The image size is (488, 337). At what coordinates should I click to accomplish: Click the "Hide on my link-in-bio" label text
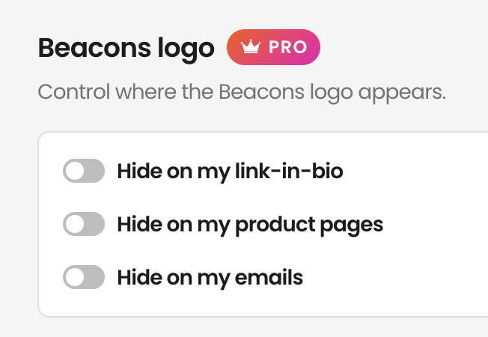230,171
